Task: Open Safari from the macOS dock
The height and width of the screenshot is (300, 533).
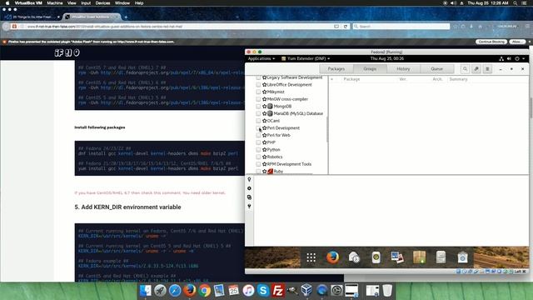Action: 175,291
